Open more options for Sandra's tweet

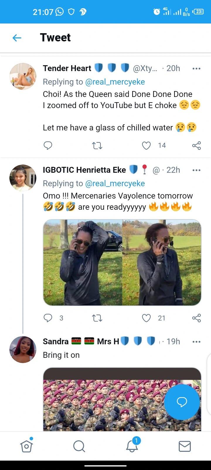click(x=196, y=342)
